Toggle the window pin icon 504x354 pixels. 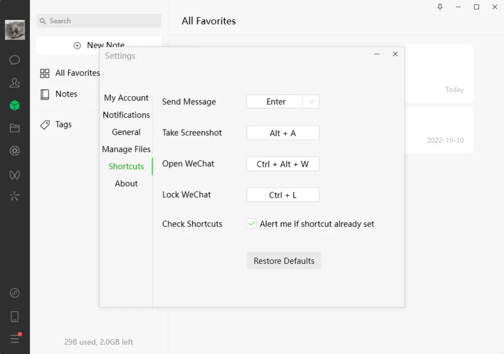click(440, 7)
